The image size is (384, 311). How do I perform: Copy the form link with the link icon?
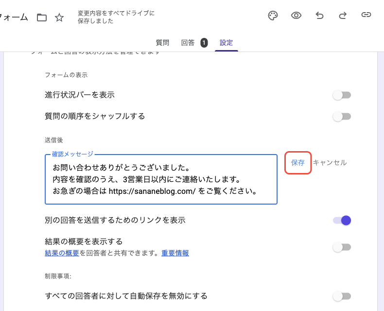click(x=366, y=15)
